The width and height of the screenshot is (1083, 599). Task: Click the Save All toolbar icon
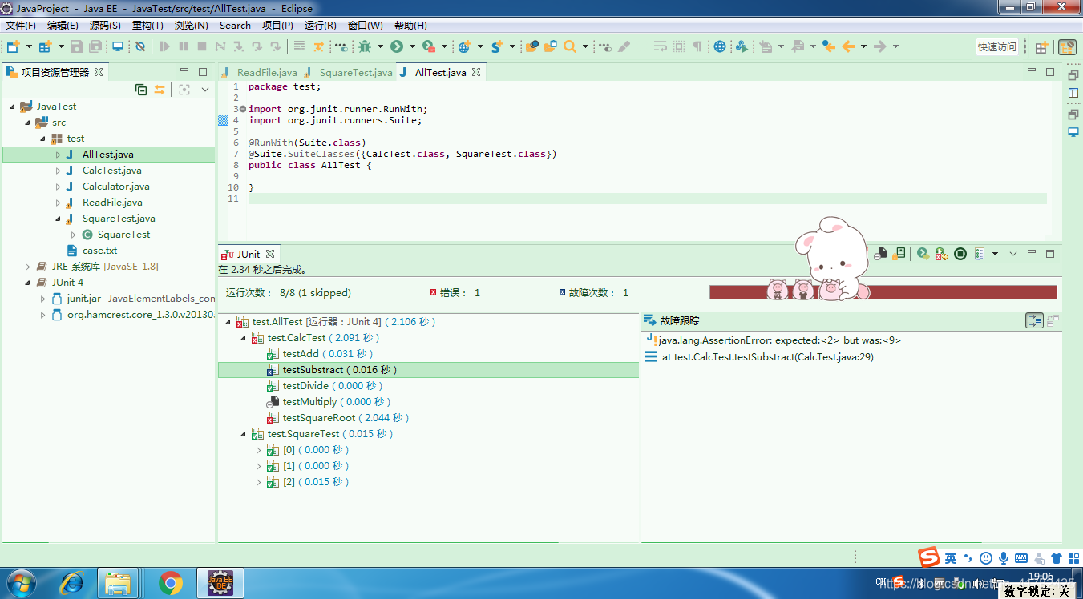[96, 46]
